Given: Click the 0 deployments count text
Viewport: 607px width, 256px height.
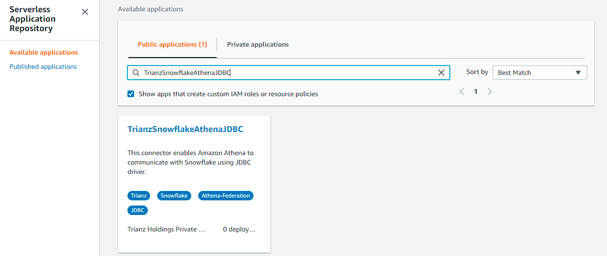Looking at the screenshot, I should [x=239, y=229].
